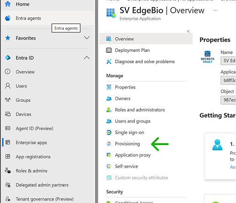Click the Entra ID diamond icon
236x203 pixels.
click(x=8, y=57)
